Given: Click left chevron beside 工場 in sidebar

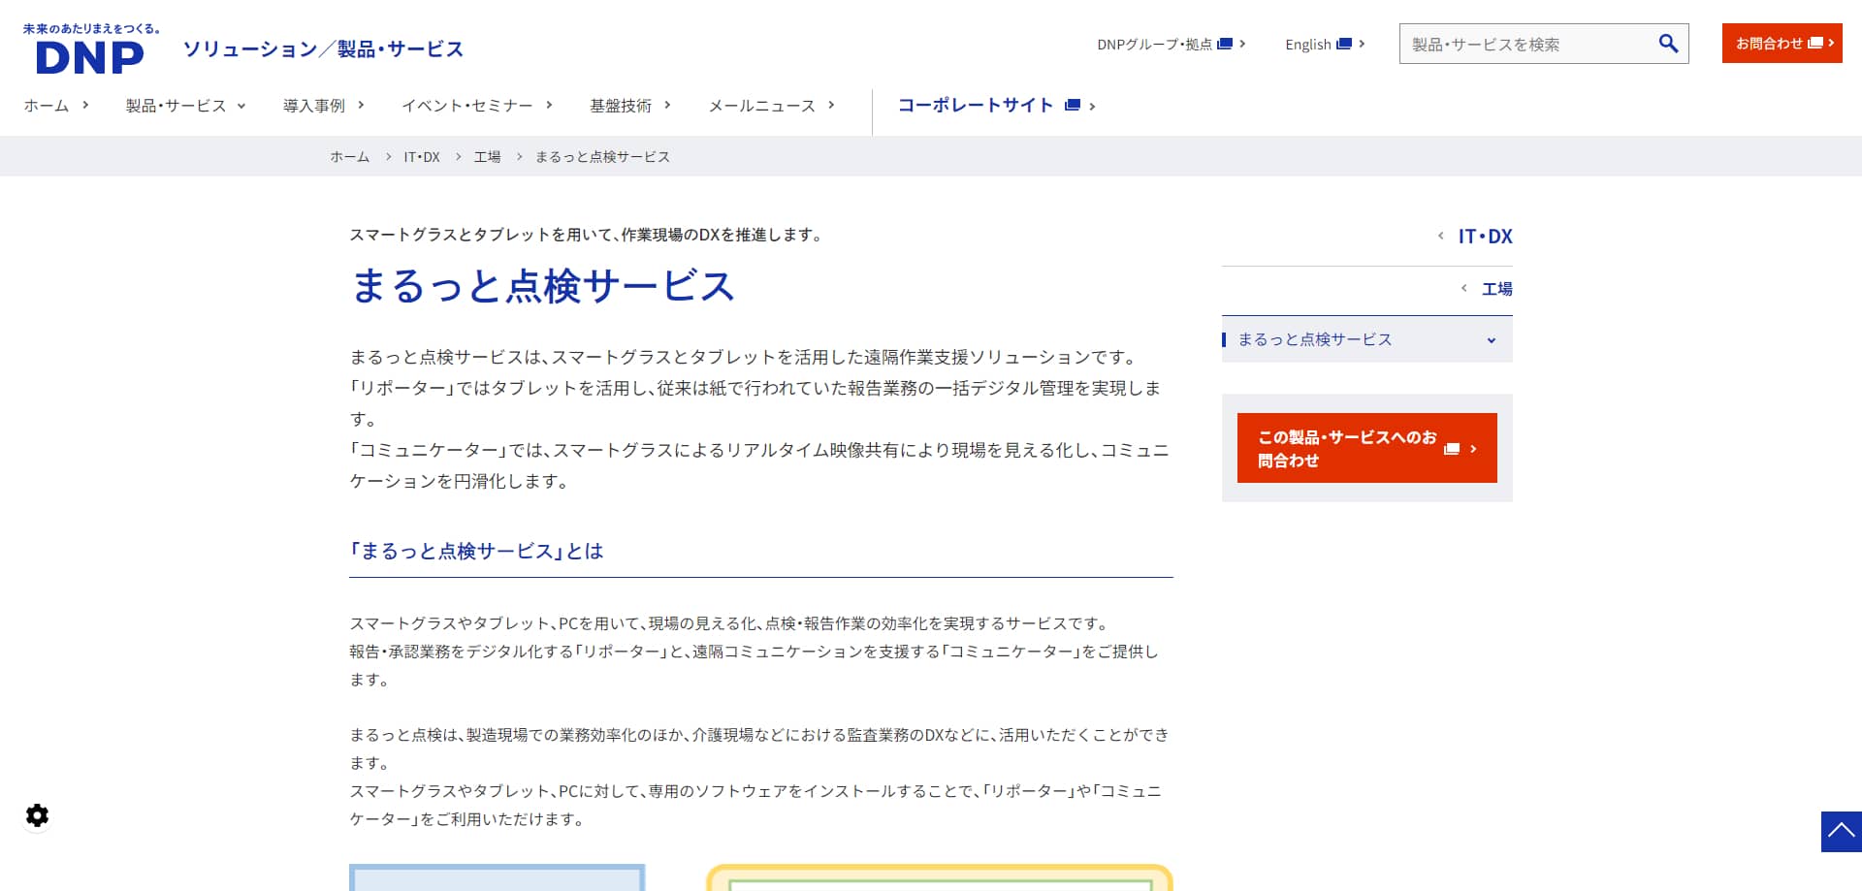Looking at the screenshot, I should (1463, 288).
